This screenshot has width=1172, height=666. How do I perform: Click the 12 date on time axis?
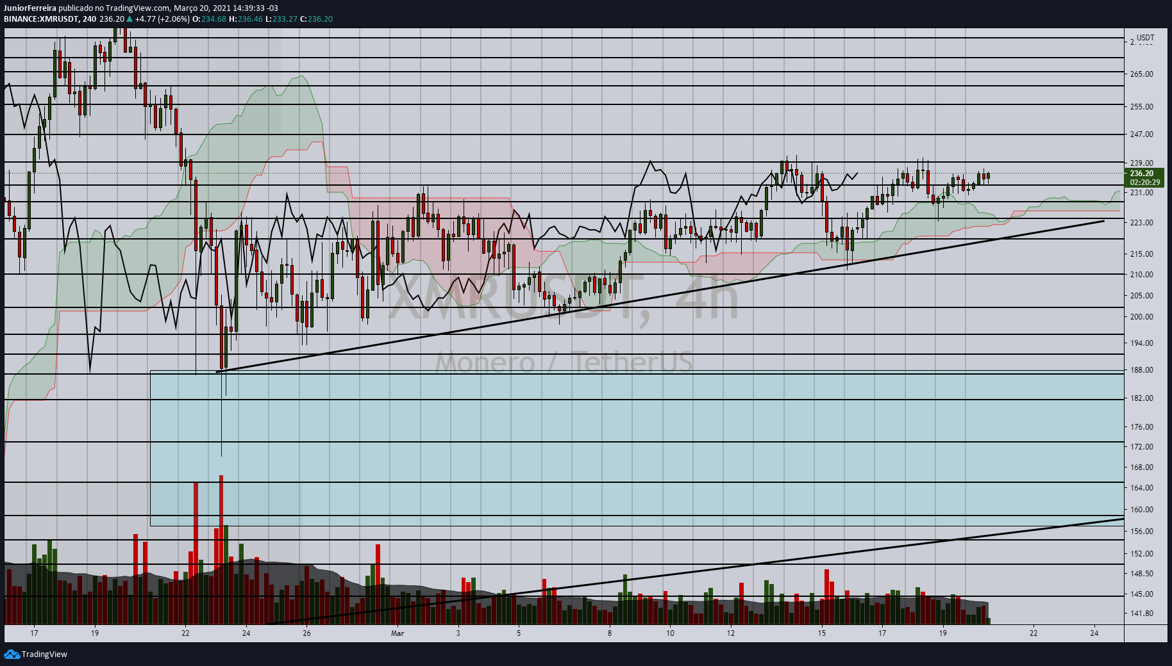731,633
